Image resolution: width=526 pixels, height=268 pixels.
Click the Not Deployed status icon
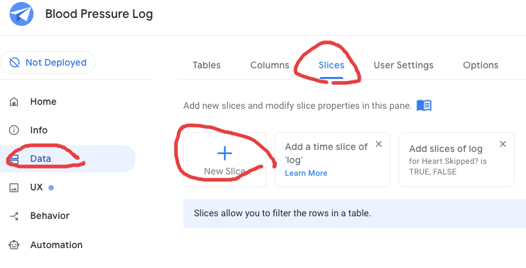[15, 62]
